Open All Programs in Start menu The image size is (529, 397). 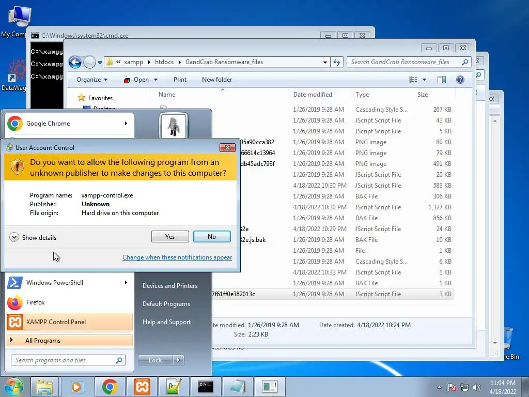pos(69,341)
